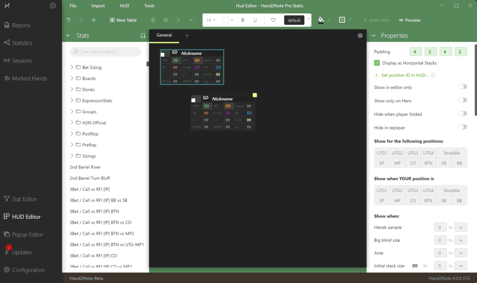Open Configuration in sidebar
The height and width of the screenshot is (283, 477).
[x=24, y=270]
